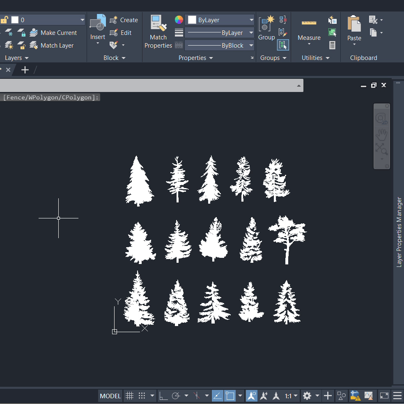This screenshot has width=404, height=404.
Task: Toggle drawing grid display
Action: click(129, 396)
